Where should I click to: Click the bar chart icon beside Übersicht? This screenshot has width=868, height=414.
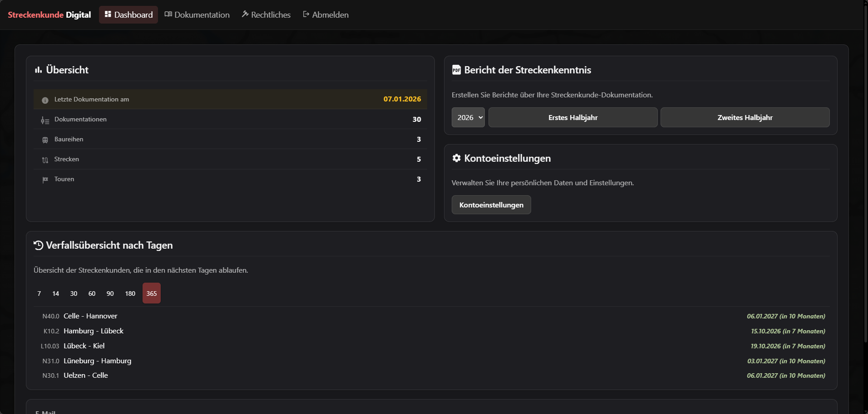37,70
